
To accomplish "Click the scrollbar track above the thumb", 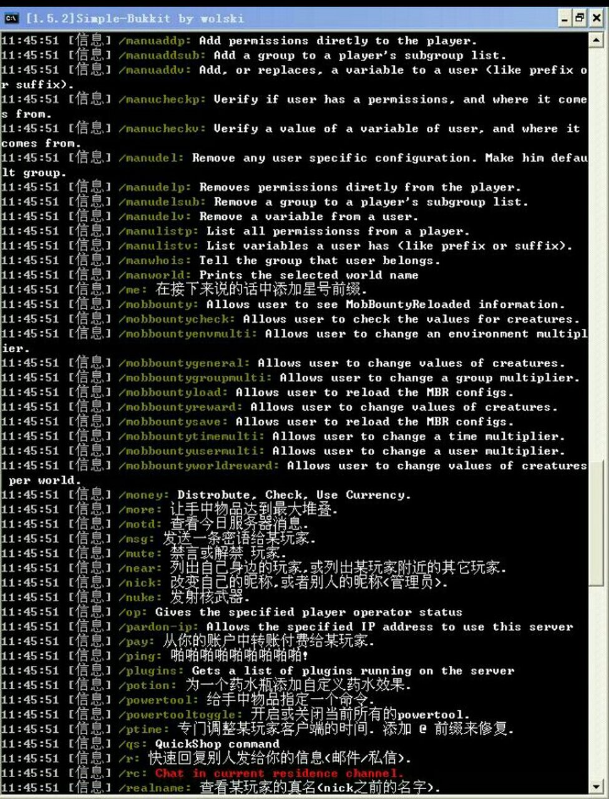I will pos(597,250).
